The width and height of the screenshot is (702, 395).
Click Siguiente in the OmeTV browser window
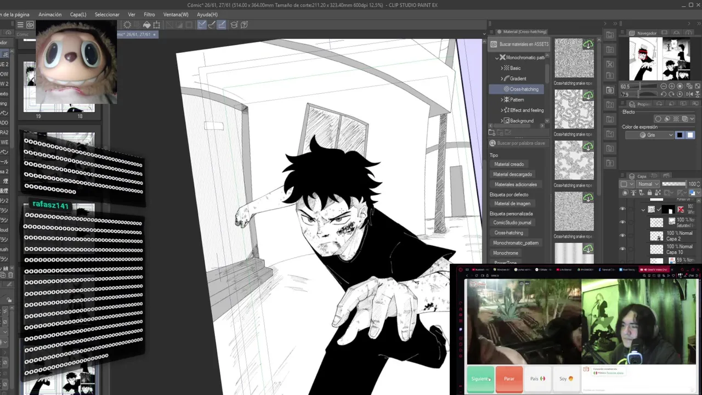click(x=480, y=379)
